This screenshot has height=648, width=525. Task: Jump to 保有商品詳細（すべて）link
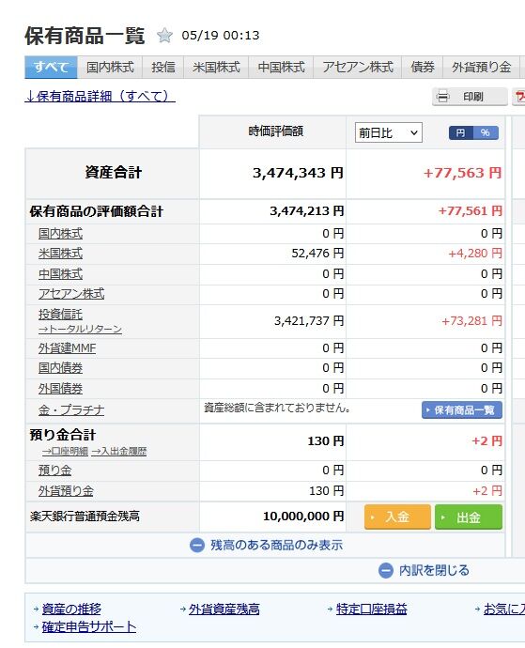100,97
